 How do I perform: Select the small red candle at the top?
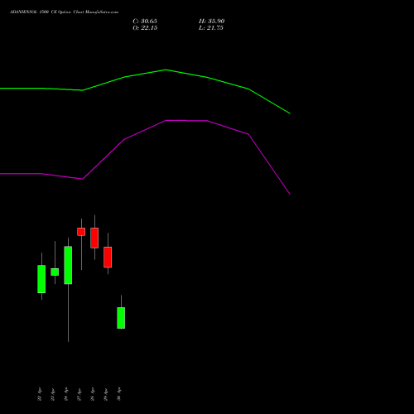point(81,232)
